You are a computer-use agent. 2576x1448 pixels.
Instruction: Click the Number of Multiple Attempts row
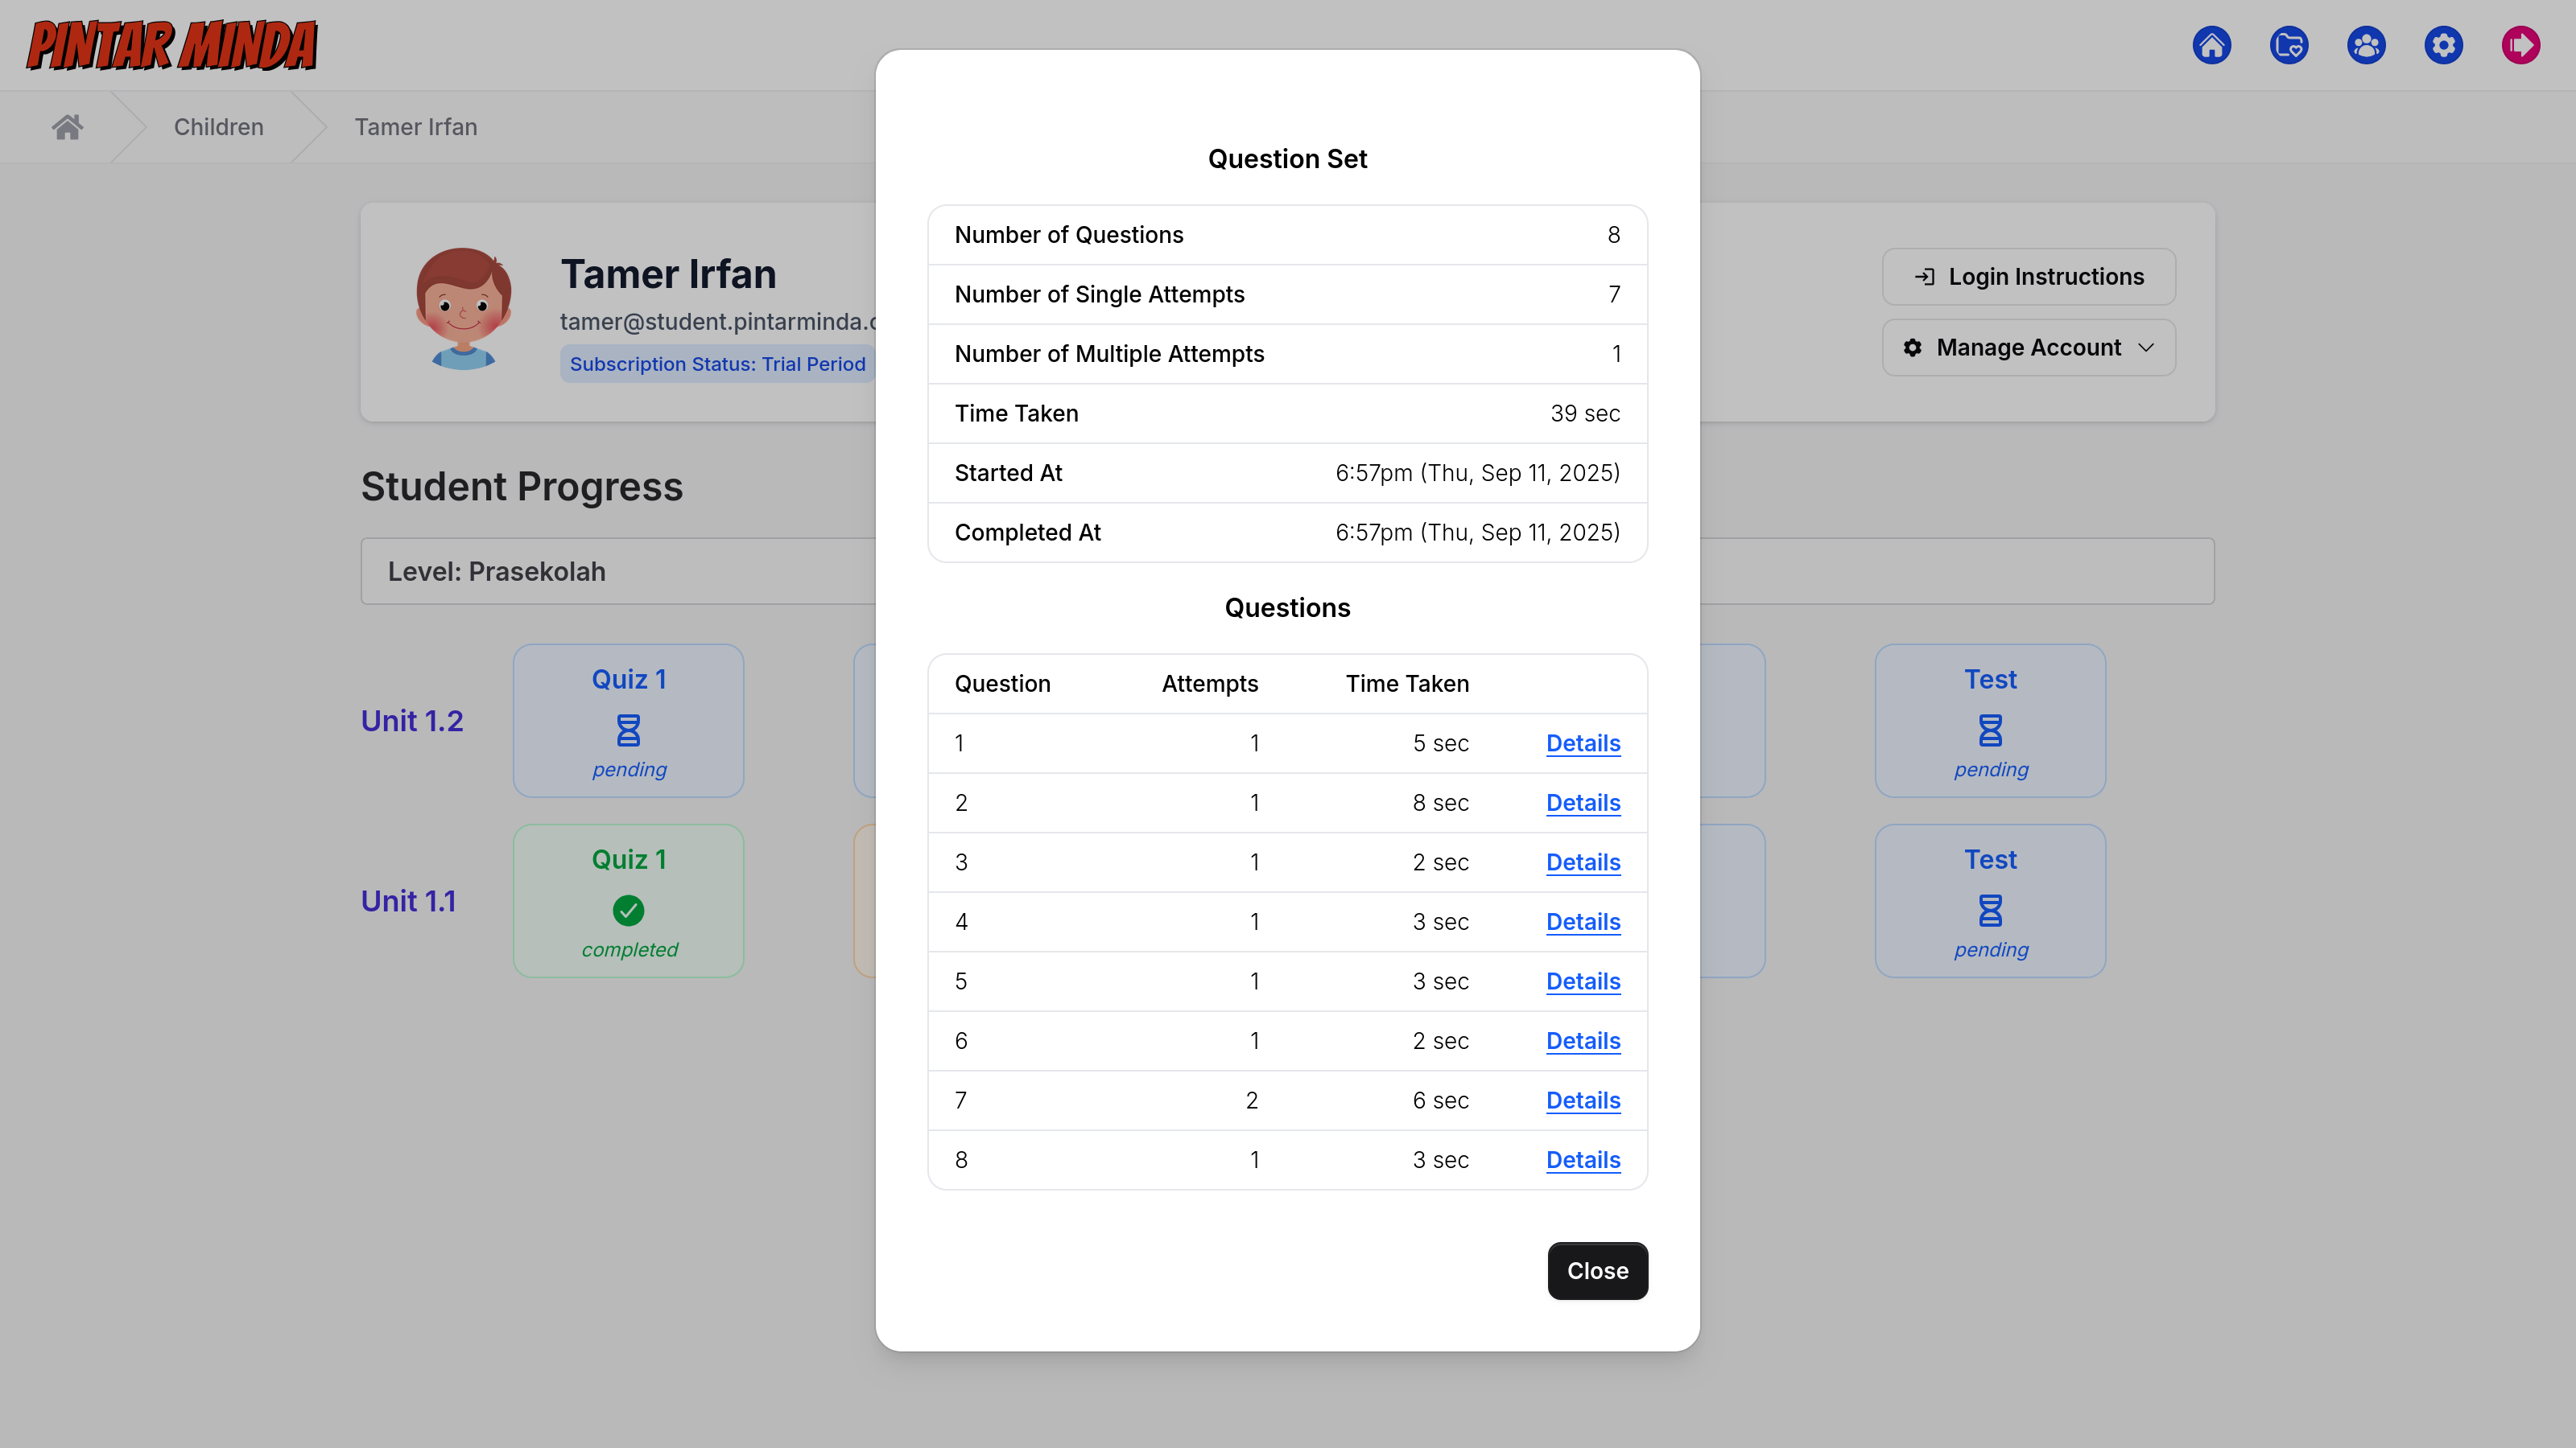coord(1287,354)
